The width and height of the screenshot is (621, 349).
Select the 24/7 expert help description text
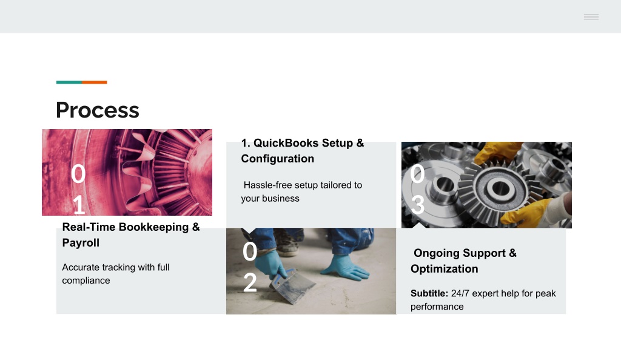coord(483,300)
